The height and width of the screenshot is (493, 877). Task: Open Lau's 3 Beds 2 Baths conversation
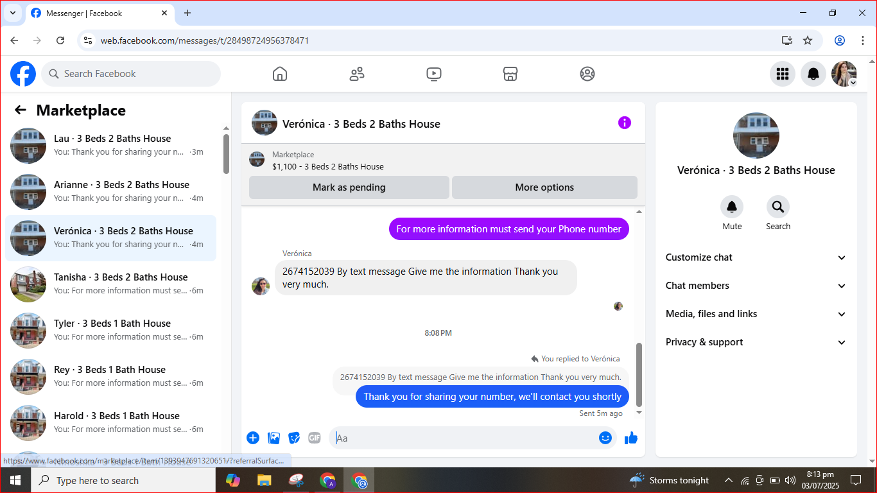click(111, 146)
